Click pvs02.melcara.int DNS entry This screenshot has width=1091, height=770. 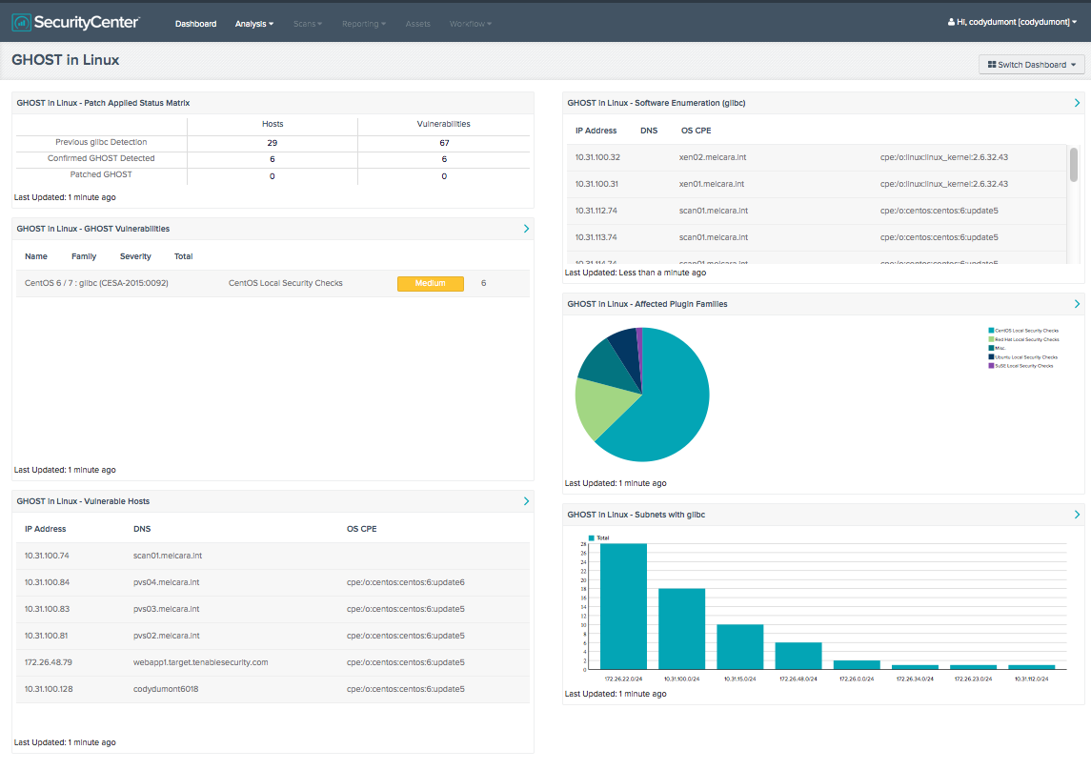point(167,636)
